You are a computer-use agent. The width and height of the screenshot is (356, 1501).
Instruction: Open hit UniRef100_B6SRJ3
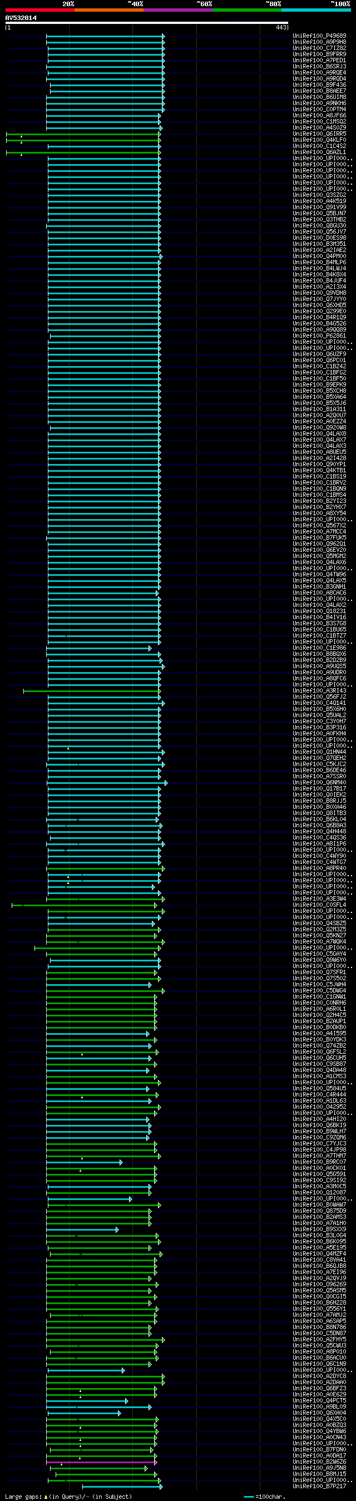tap(319, 66)
